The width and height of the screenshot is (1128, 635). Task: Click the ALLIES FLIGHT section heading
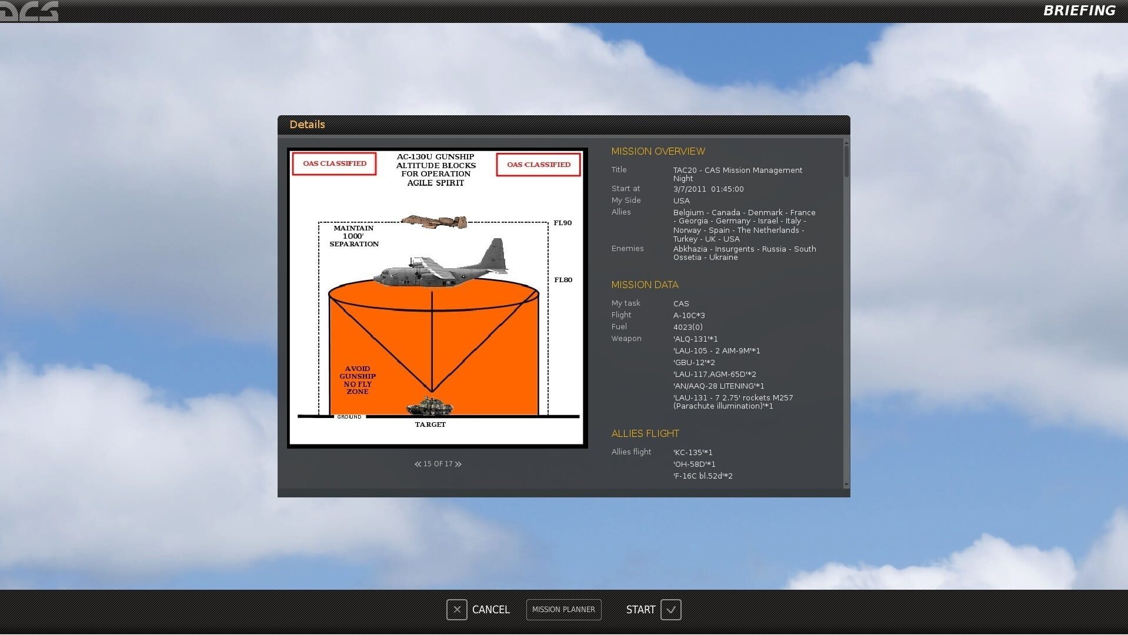point(645,433)
